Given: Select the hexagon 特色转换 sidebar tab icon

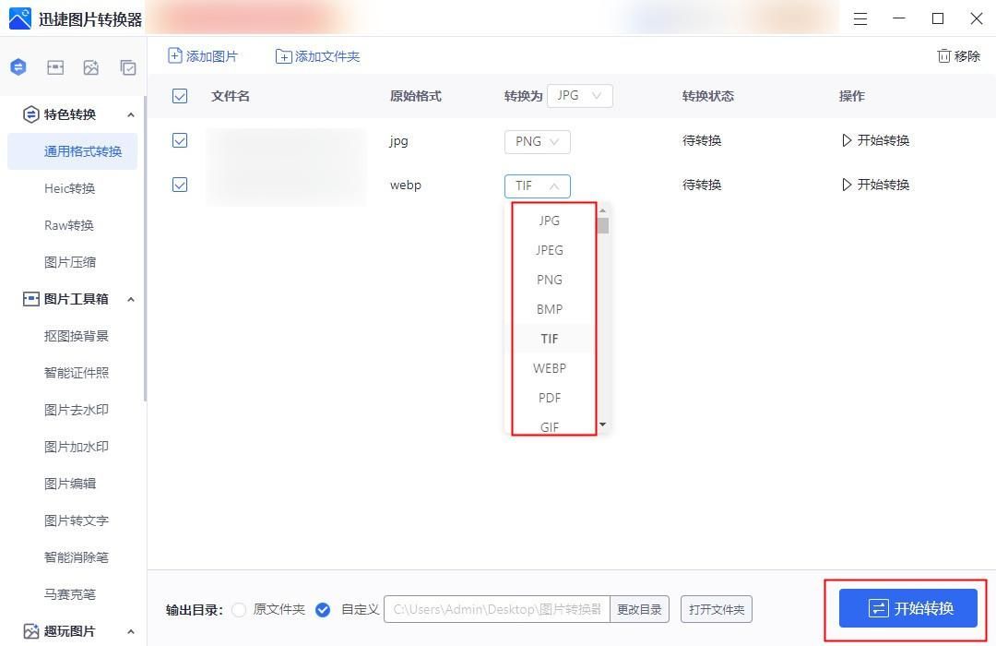Looking at the screenshot, I should pos(18,66).
